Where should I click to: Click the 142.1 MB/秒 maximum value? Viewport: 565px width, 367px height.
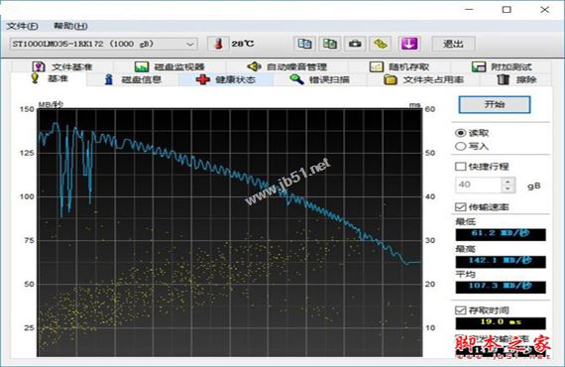coord(501,261)
